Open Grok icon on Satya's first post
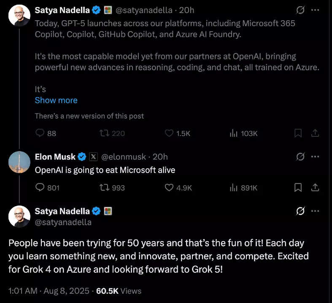Screen dimensions: 332x303 [301, 9]
